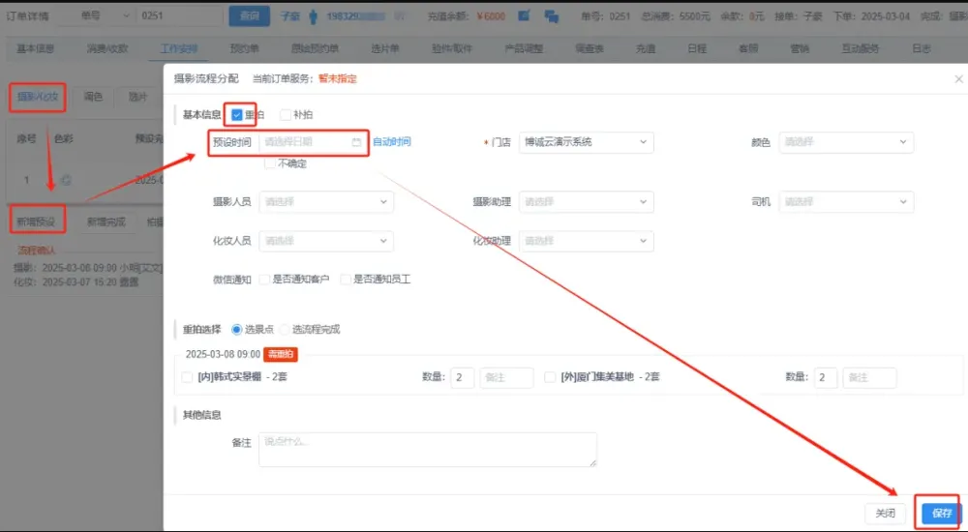Screen dimensions: 968x532
Task: Open the 司机 selection dropdown
Action: [x=845, y=202]
